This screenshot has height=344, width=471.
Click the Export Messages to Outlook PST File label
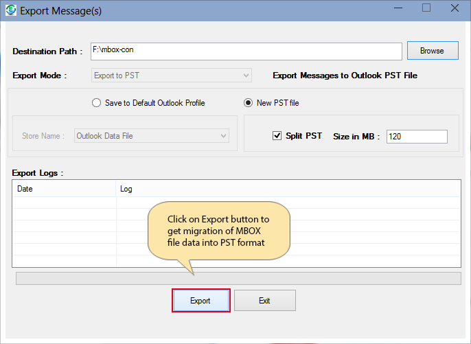point(345,76)
